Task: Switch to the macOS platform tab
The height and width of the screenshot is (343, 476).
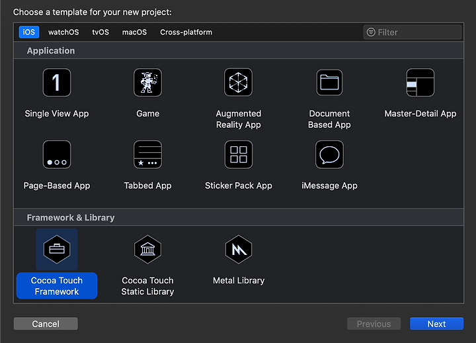Action: click(134, 32)
